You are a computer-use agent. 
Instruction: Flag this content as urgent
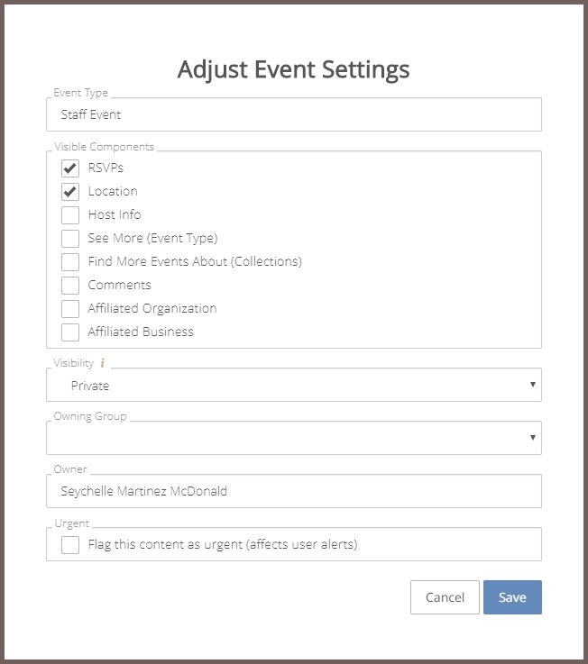[x=70, y=544]
